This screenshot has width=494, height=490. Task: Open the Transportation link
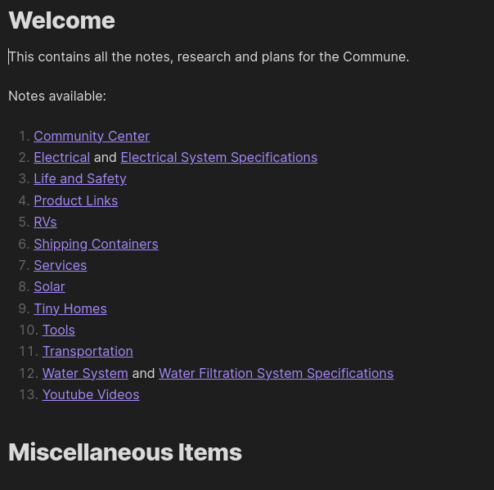click(x=88, y=351)
